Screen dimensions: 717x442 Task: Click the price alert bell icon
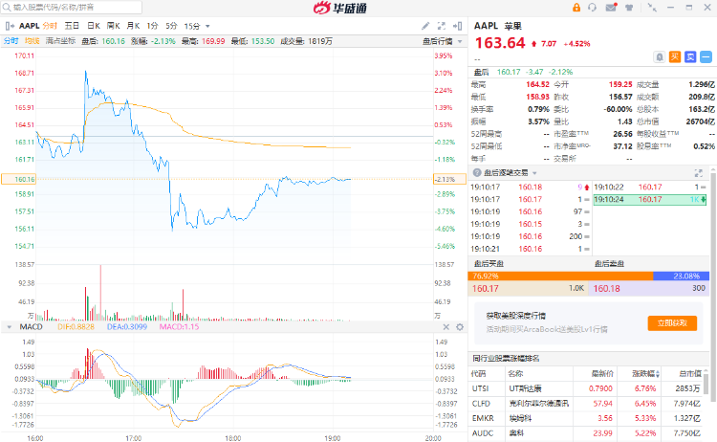pyautogui.click(x=660, y=56)
